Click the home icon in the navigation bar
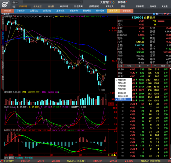171x163 pixels. point(14,7)
